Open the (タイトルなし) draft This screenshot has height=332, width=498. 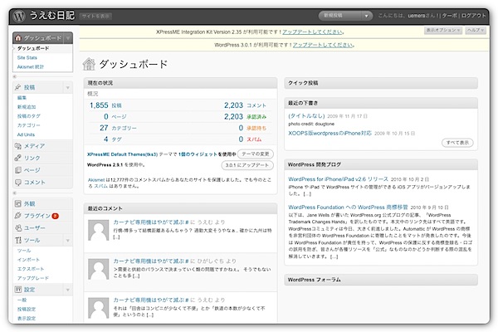point(306,115)
